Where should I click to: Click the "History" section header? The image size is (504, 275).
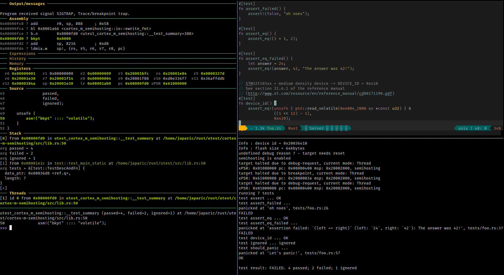click(x=18, y=59)
